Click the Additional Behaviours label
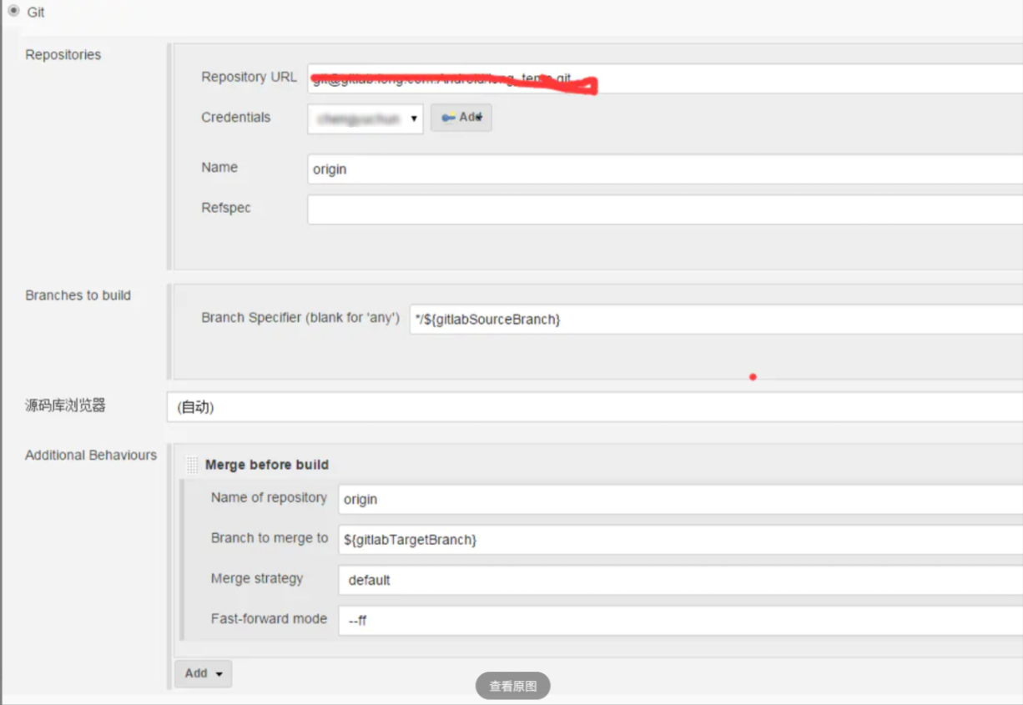This screenshot has height=705, width=1023. coord(91,456)
